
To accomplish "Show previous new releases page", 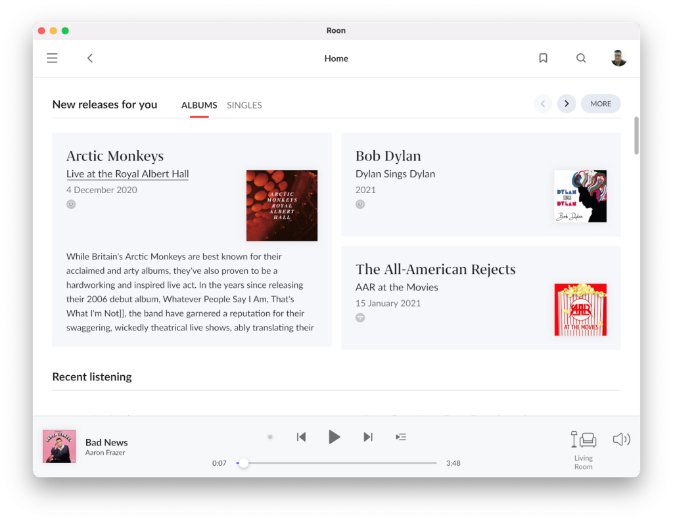I will pyautogui.click(x=543, y=103).
